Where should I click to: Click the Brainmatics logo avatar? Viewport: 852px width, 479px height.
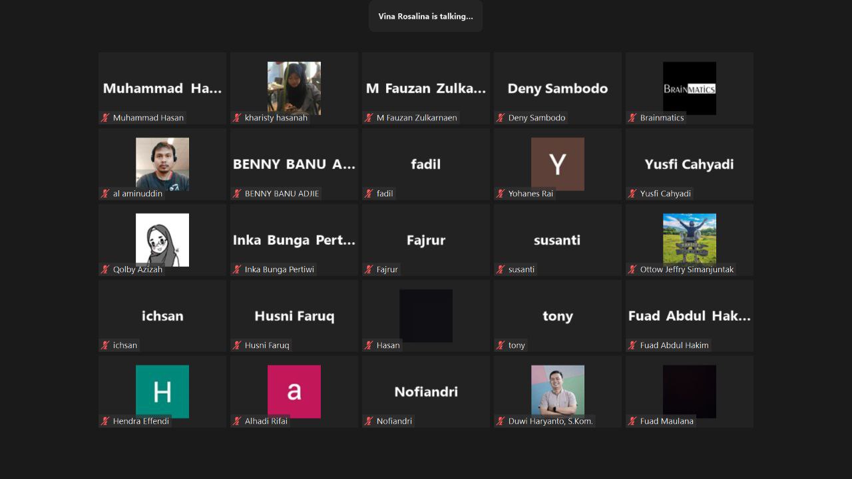tap(689, 88)
